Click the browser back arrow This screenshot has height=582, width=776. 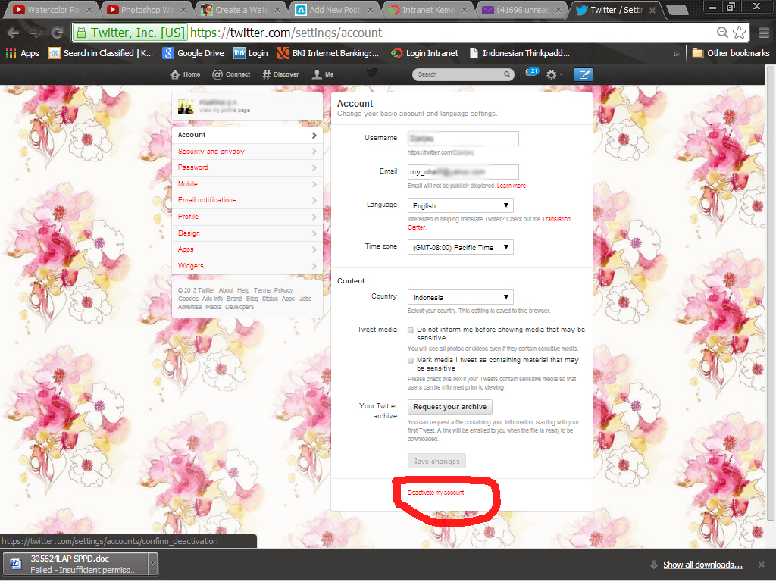point(14,33)
